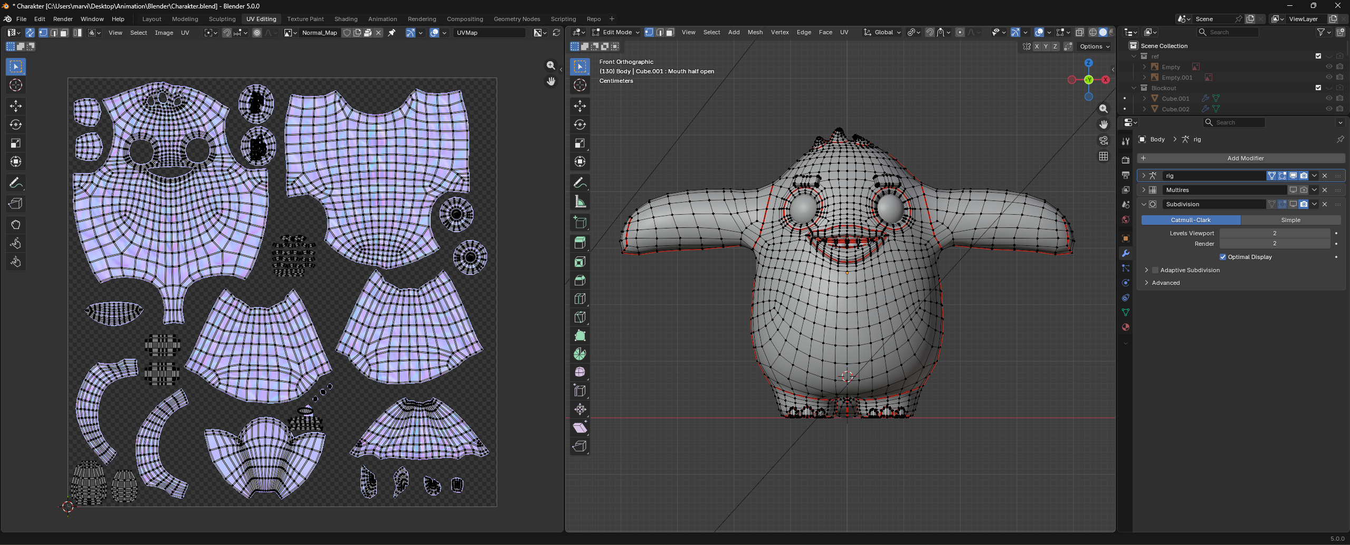Select the Measure tool in 3D viewport

pyautogui.click(x=580, y=202)
